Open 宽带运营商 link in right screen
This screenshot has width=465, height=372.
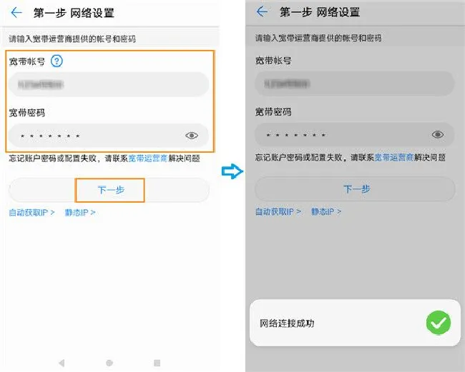[394, 158]
